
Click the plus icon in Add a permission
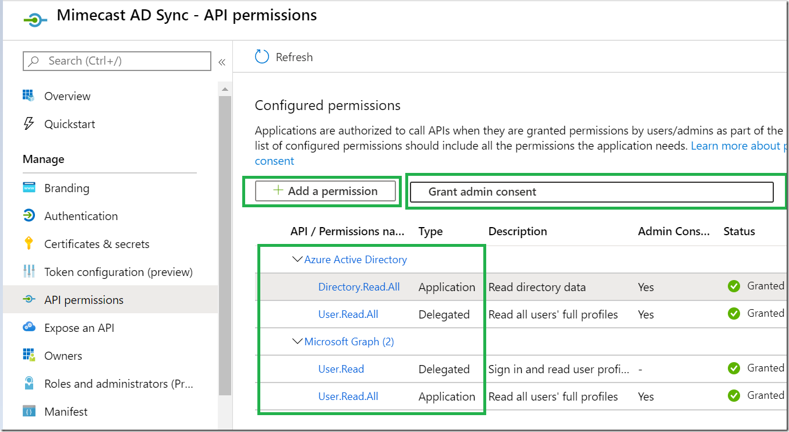278,190
